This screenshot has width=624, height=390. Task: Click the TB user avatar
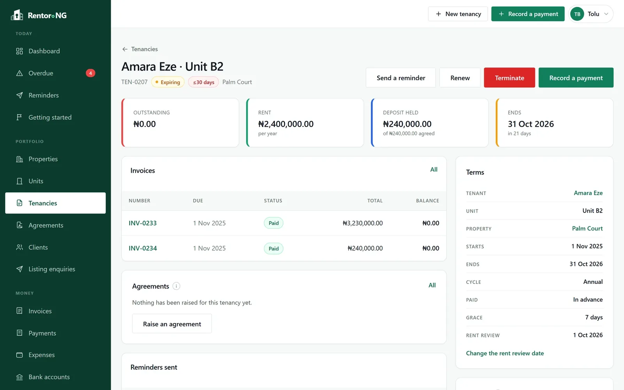(577, 14)
